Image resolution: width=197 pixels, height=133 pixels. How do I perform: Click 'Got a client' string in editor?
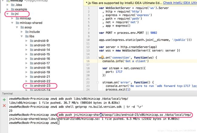135,61
